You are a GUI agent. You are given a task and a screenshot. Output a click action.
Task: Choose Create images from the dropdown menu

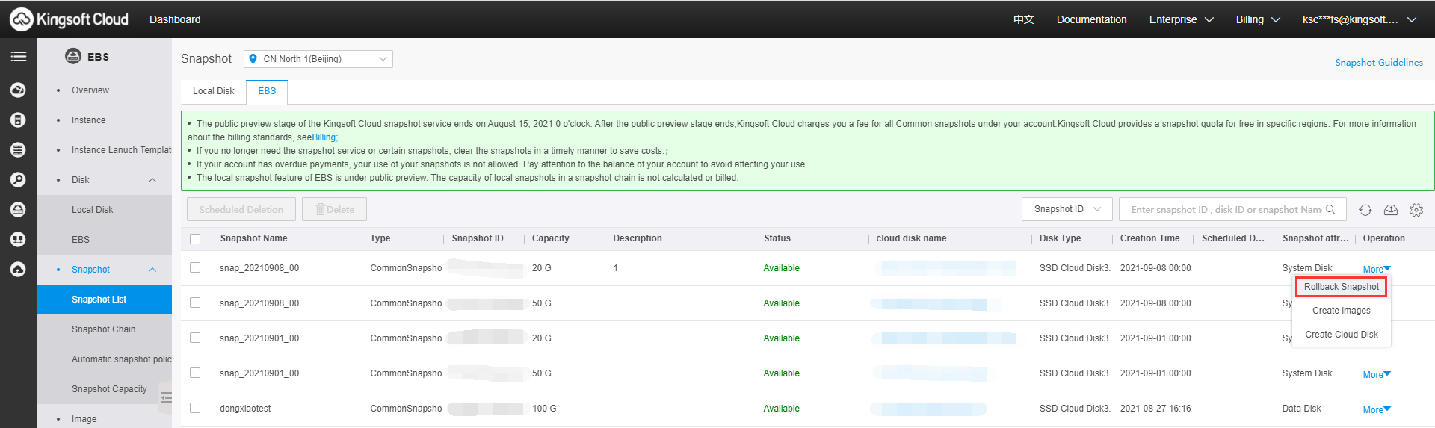1342,311
